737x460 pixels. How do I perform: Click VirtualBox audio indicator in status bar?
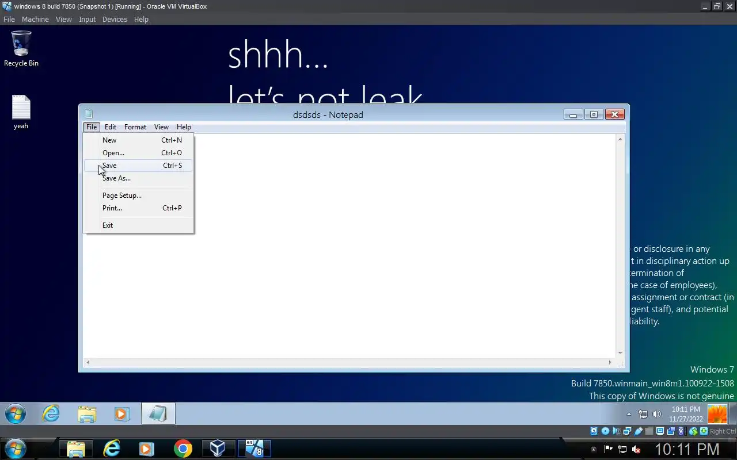617,431
